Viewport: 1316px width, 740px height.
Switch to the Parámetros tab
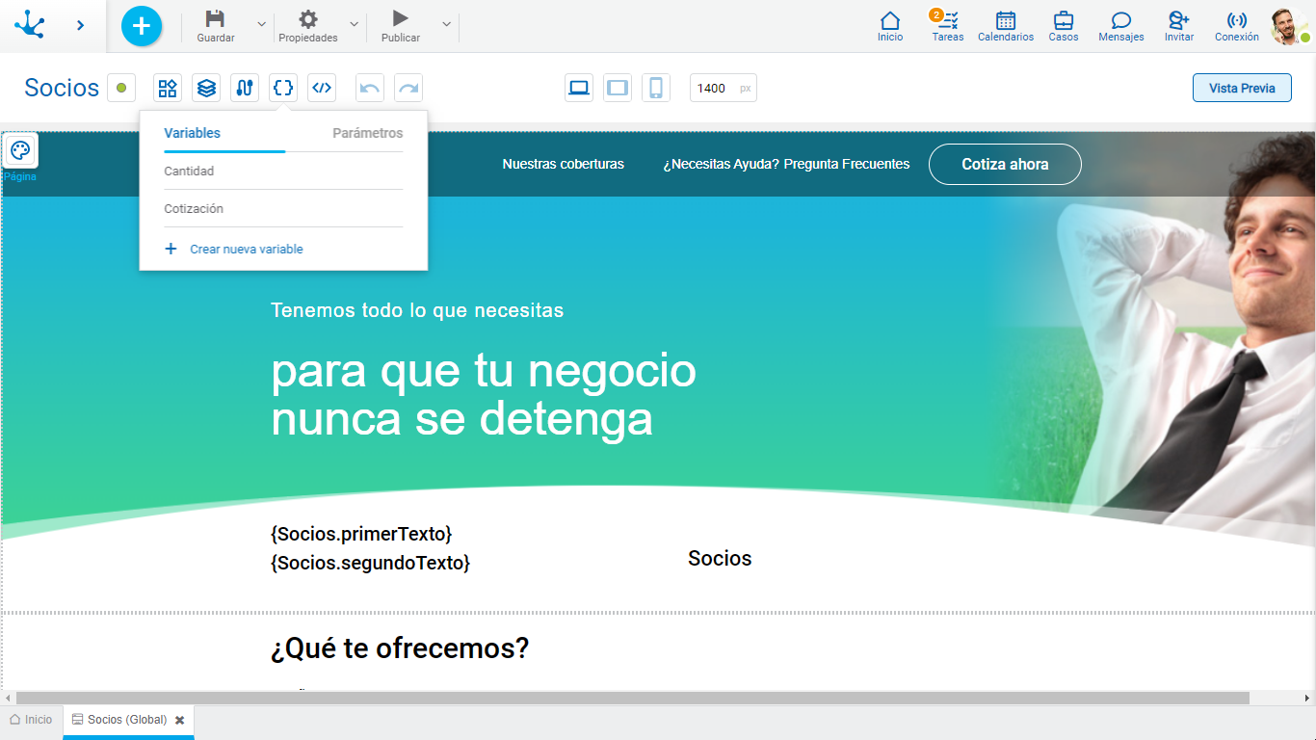point(367,133)
